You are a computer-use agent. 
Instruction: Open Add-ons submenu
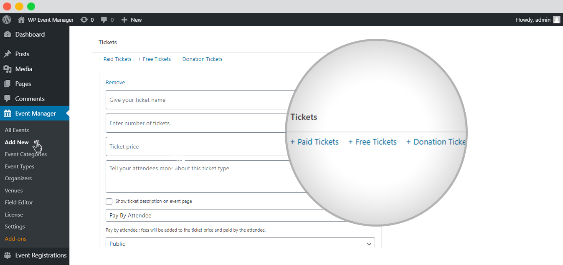[15, 239]
